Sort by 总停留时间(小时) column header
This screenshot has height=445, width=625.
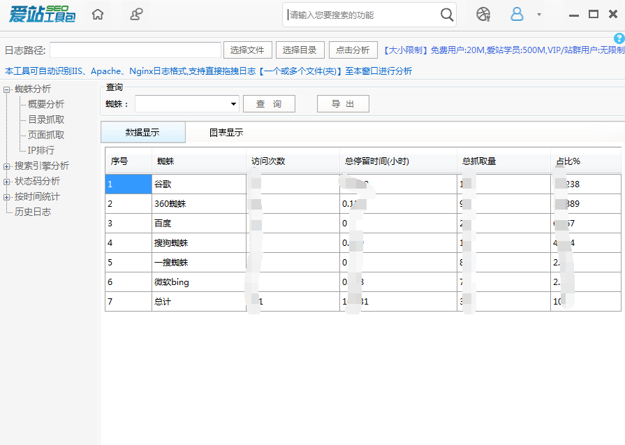[398, 161]
